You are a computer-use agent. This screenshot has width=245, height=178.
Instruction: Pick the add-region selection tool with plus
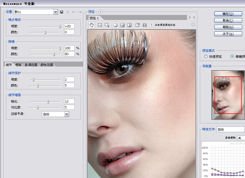coord(107,25)
